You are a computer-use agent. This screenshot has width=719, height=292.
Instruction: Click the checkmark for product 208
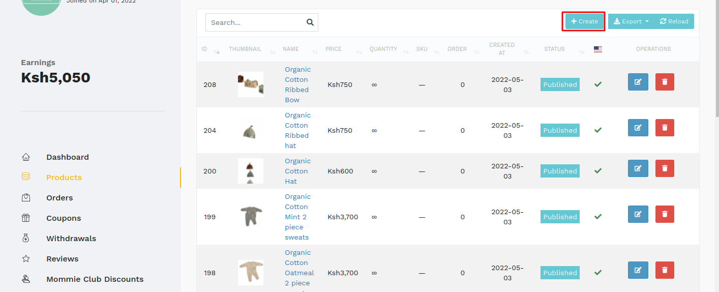pos(598,84)
